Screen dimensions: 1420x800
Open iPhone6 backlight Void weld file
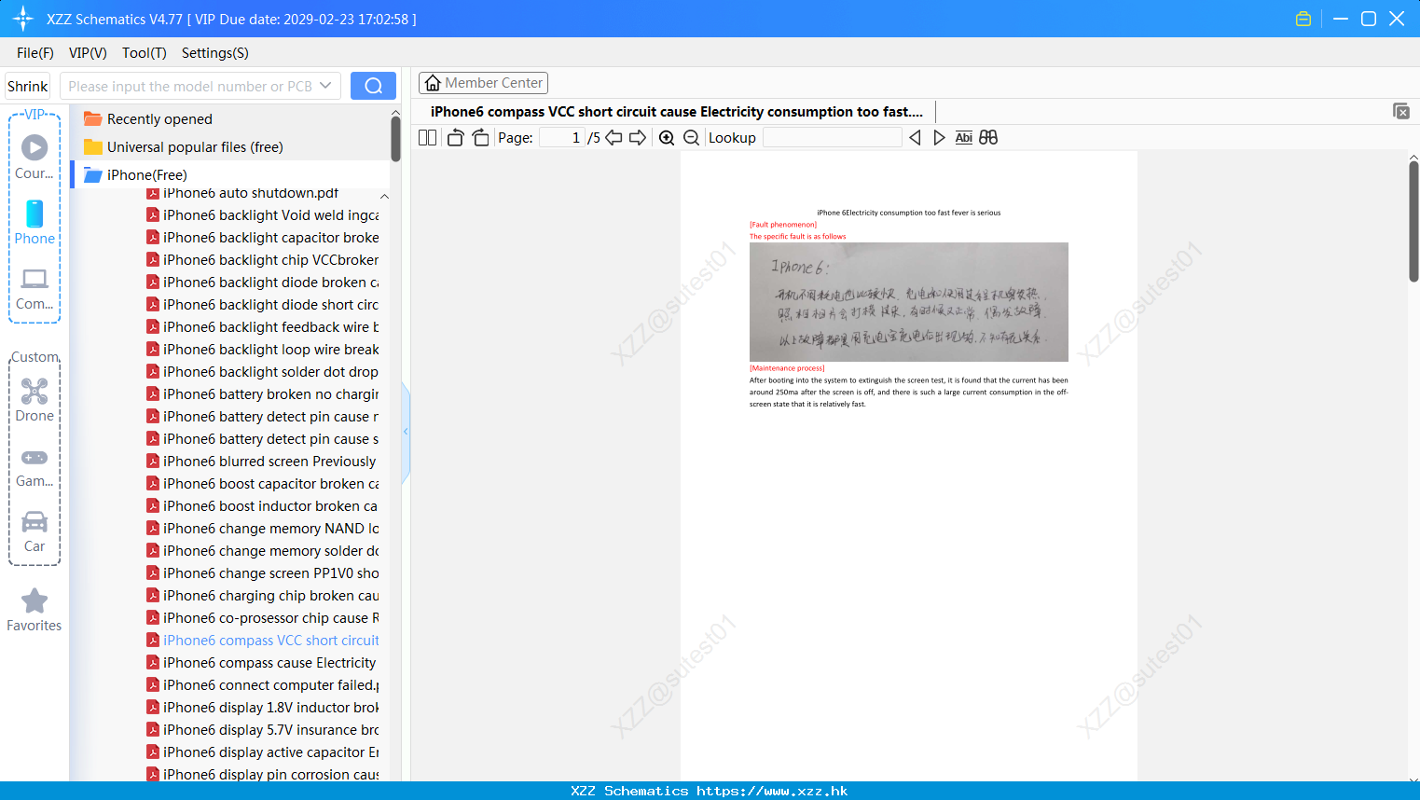(263, 215)
